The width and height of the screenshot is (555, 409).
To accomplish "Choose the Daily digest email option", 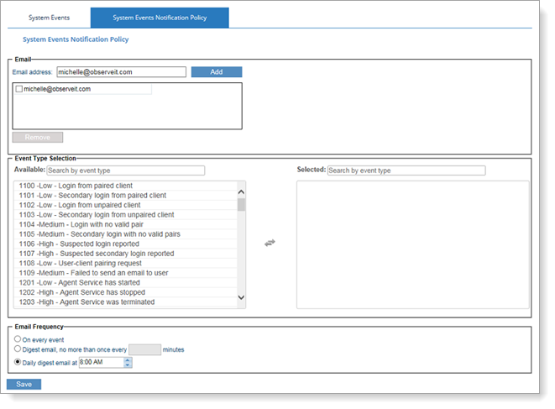I will coord(18,363).
